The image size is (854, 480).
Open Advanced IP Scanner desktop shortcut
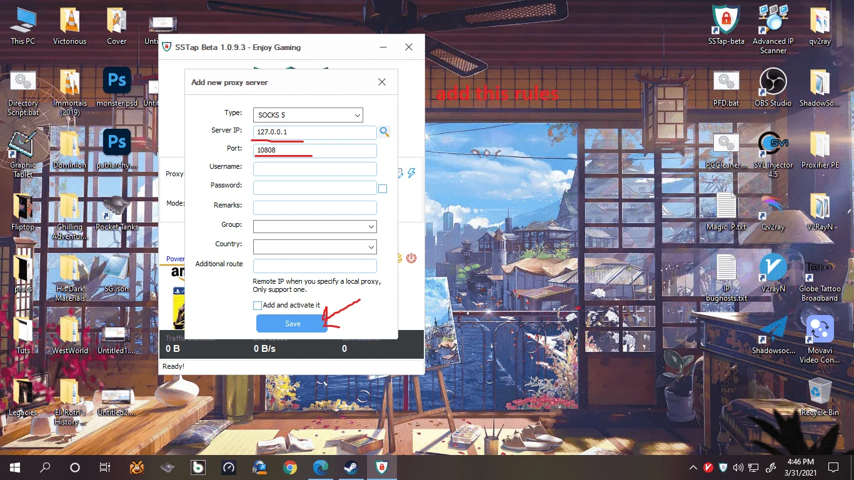(x=773, y=29)
